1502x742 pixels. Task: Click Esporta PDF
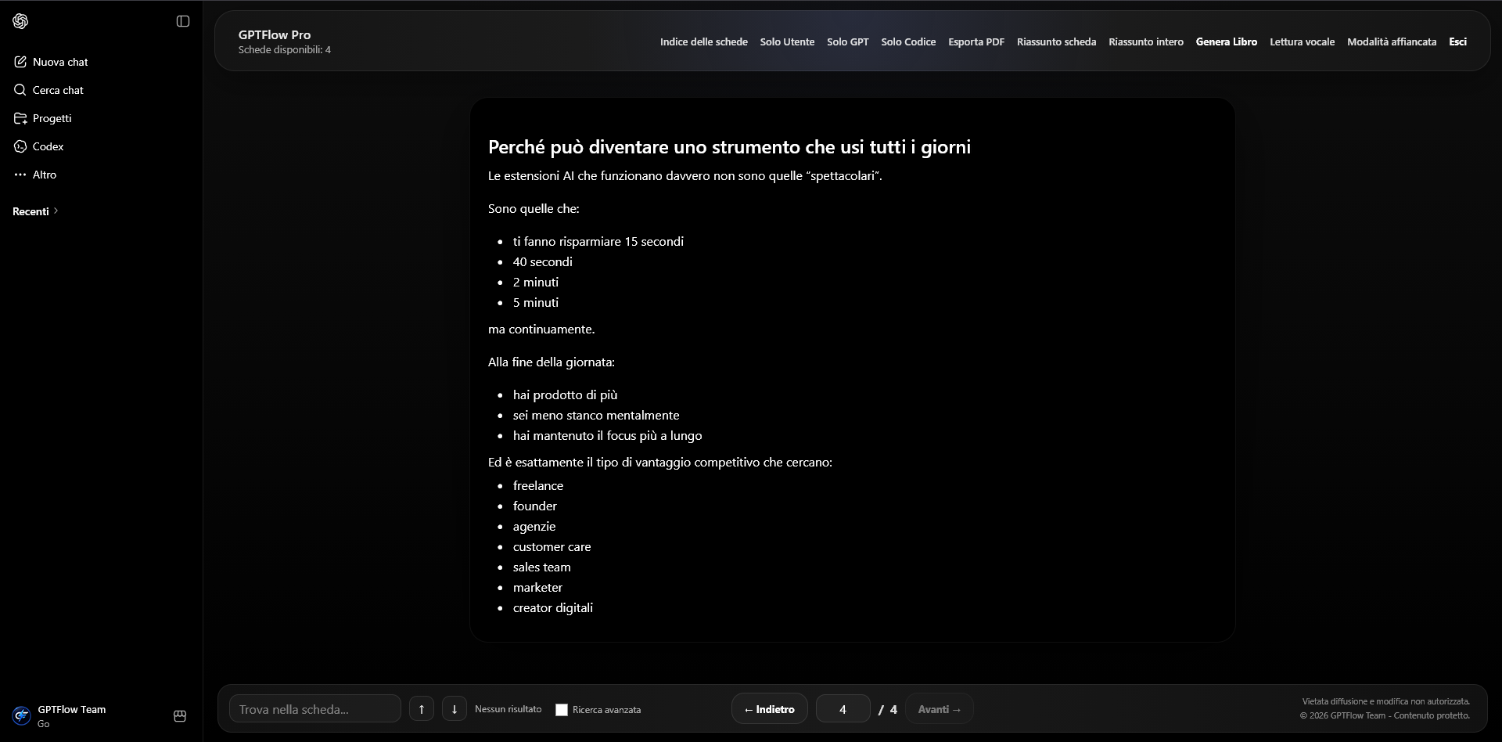[976, 41]
